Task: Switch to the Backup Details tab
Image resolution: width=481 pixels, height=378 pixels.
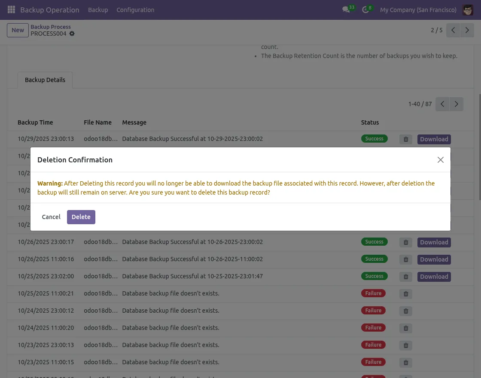Action: pyautogui.click(x=45, y=80)
